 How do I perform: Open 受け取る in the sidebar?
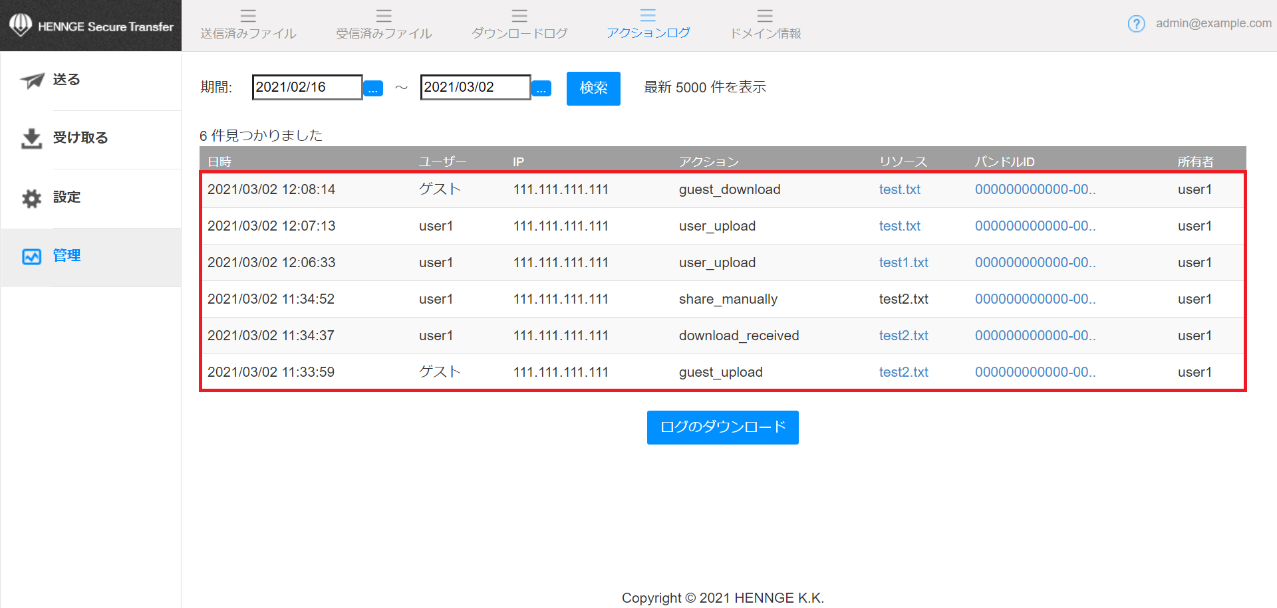[80, 138]
